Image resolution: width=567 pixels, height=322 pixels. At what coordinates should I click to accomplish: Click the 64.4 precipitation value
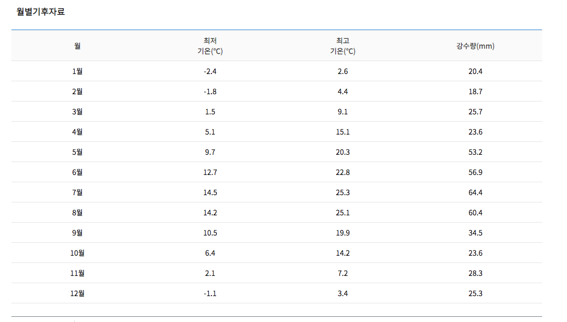[475, 193]
